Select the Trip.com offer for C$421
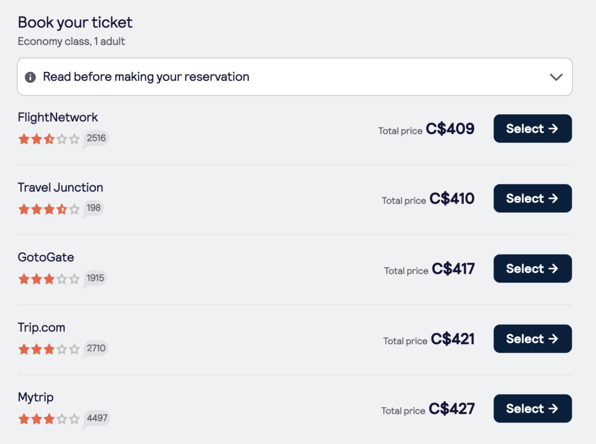 (x=532, y=339)
